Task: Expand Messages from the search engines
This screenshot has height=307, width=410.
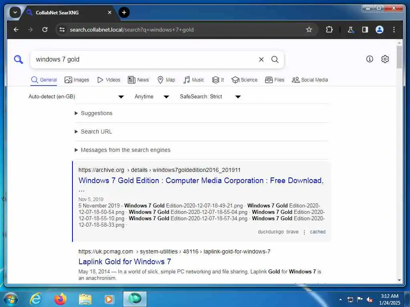Action: click(123, 150)
